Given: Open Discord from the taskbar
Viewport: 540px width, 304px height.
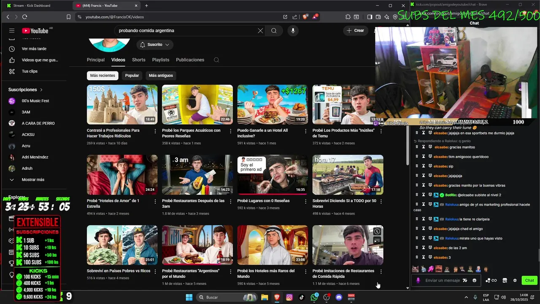Looking at the screenshot, I should (x=339, y=297).
